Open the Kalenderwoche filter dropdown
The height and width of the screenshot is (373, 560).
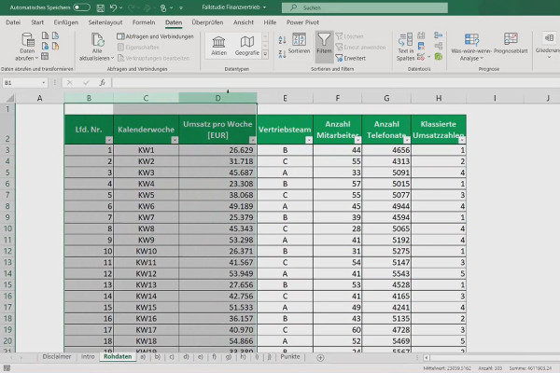175,140
